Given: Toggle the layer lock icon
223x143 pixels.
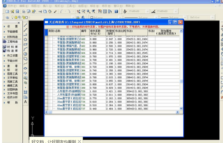Looking at the screenshot, I should tap(23, 17).
